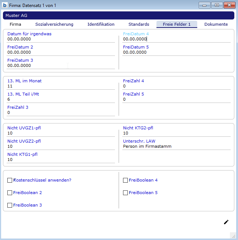Click the pencil edit icon
The image size is (238, 240).
pyautogui.click(x=226, y=222)
